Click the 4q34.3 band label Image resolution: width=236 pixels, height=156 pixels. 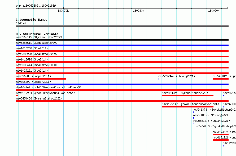21,23
